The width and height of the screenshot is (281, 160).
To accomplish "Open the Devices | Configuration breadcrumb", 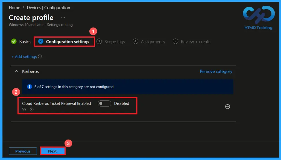I will tap(48, 8).
